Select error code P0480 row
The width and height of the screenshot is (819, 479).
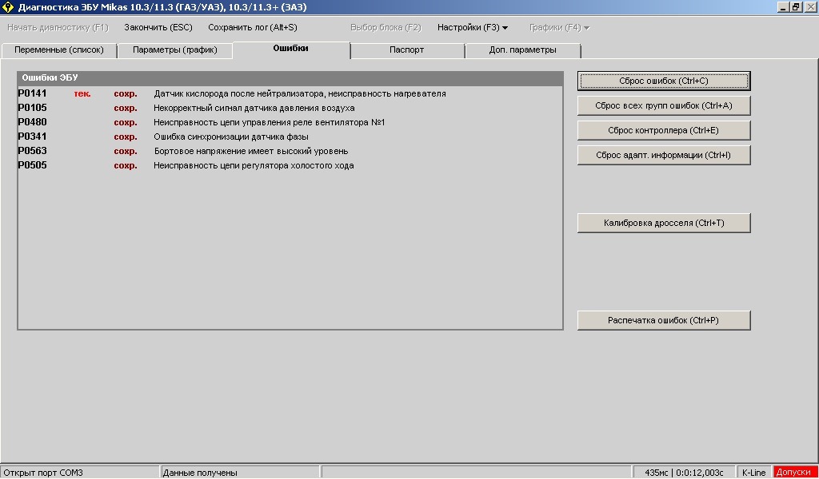coord(290,122)
